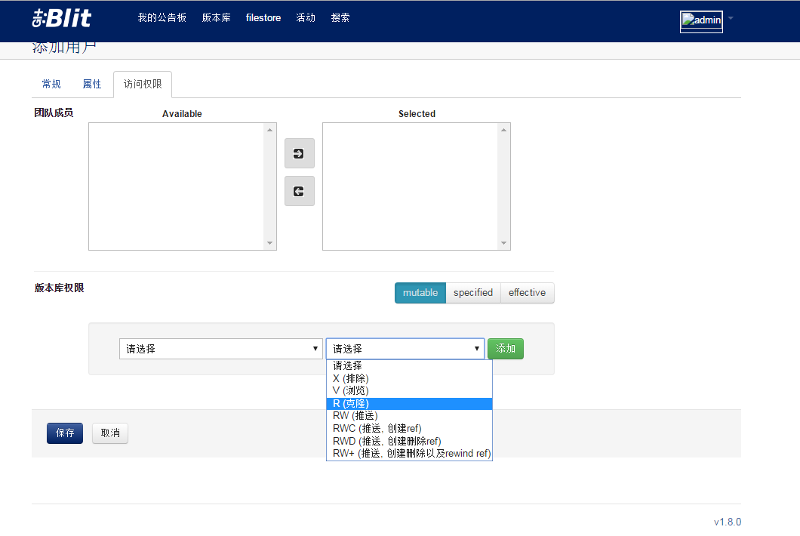Viewport: 800px width, 536px height.
Task: Open 我的公告板 in the navigation bar
Action: point(162,18)
